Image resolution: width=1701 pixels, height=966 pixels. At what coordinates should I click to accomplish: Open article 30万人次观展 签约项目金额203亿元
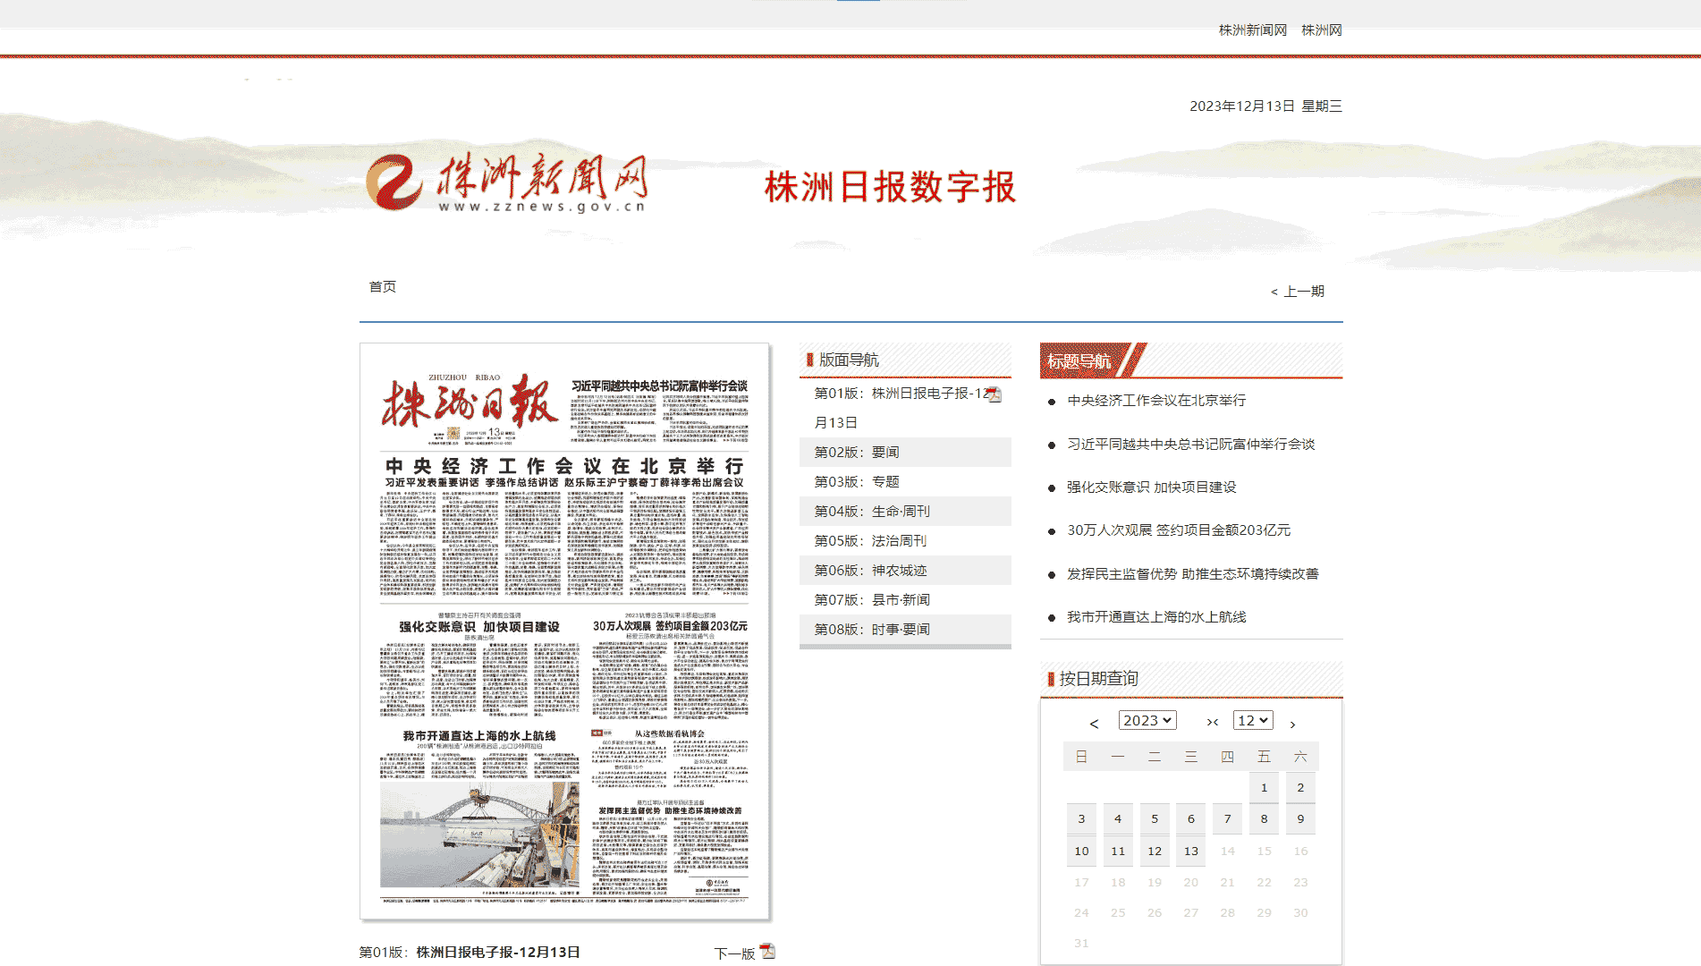(x=1179, y=530)
